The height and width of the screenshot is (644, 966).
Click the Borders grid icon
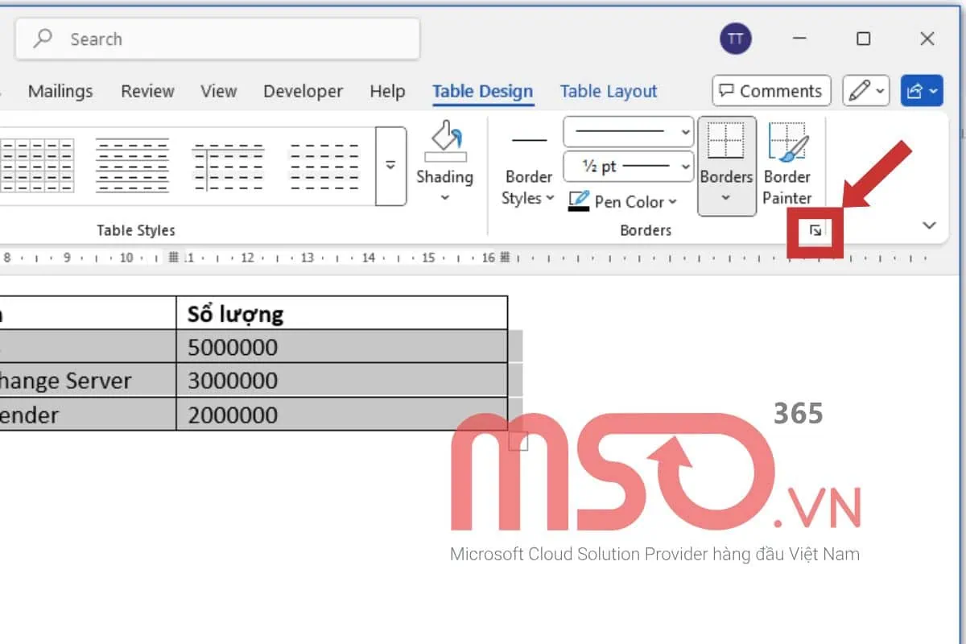click(x=726, y=142)
